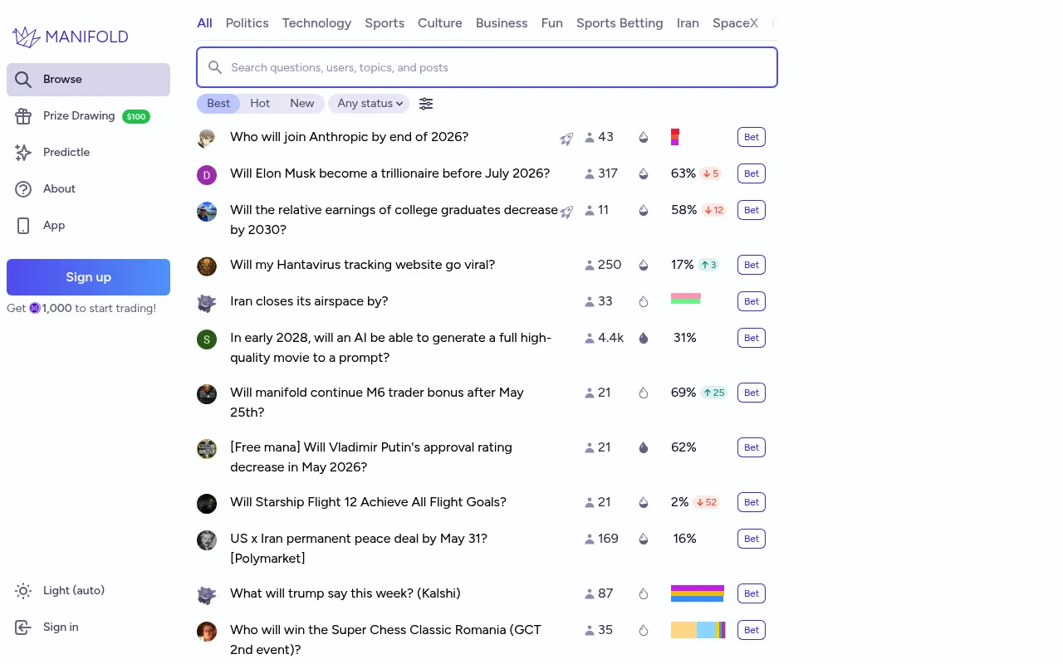Click the droplet icon on Elon Musk row
Image resolution: width=1063 pixels, height=664 pixels.
pyautogui.click(x=643, y=173)
